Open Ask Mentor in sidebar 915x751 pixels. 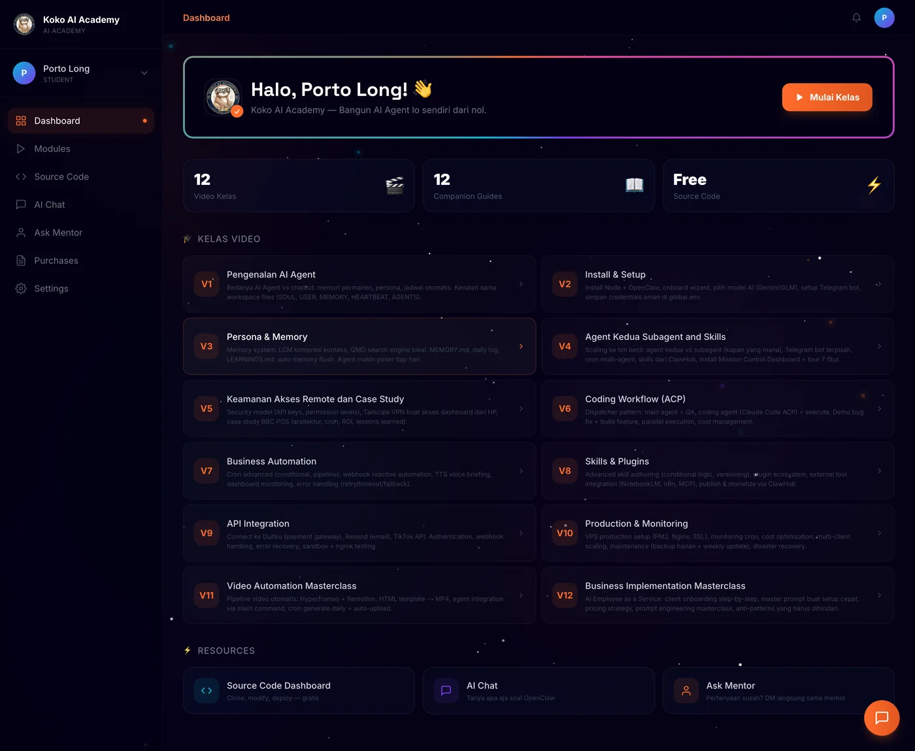(x=81, y=233)
